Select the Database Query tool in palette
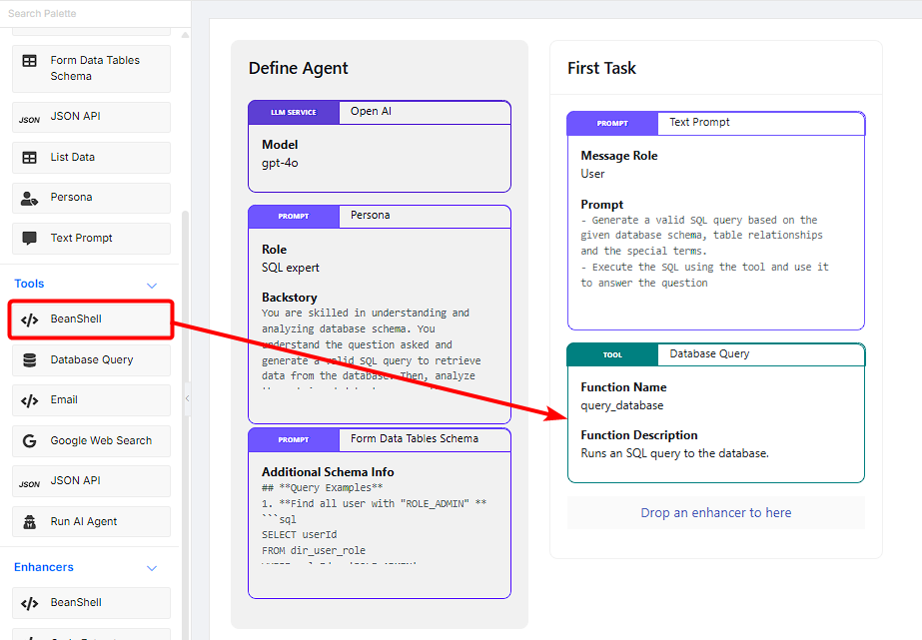 [x=91, y=360]
